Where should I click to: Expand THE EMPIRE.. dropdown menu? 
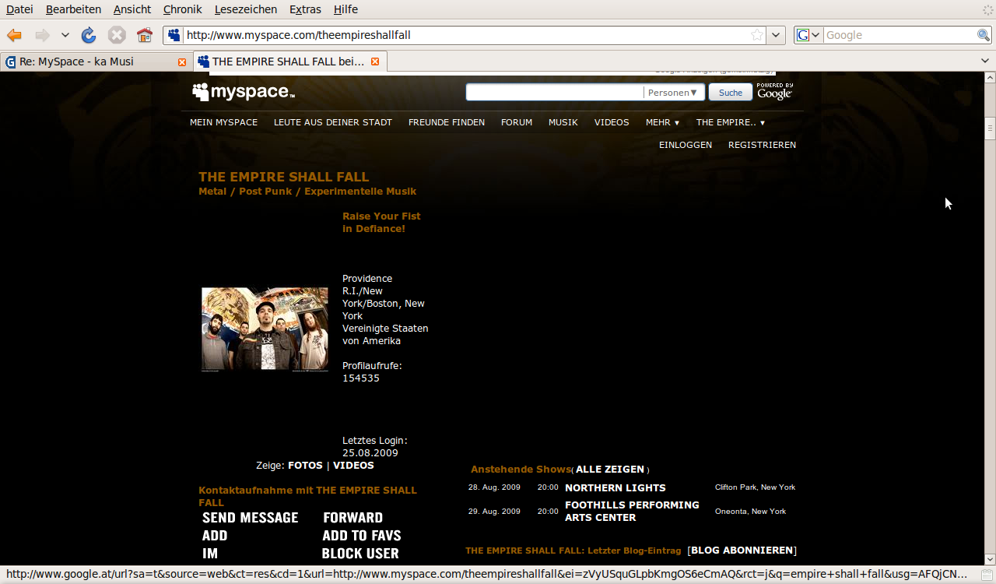730,122
